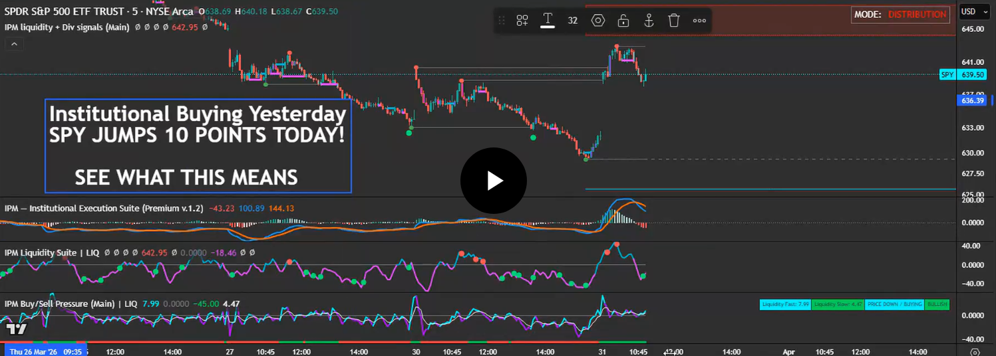Click the IPM Buy/Sell Pressure indicator label
Image resolution: width=996 pixels, height=356 pixels.
[71, 304]
